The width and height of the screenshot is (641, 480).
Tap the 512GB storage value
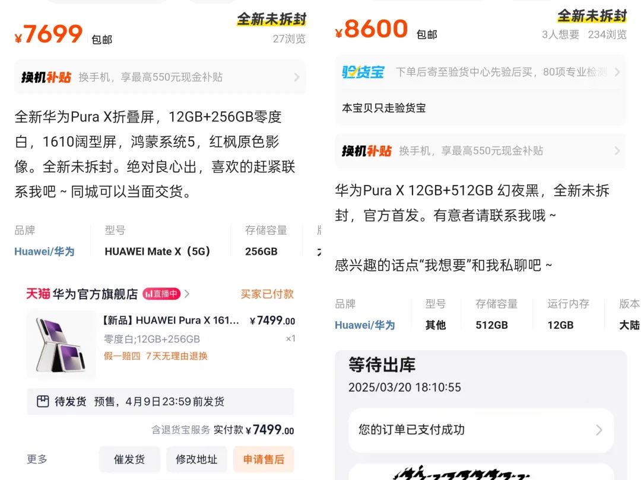492,325
